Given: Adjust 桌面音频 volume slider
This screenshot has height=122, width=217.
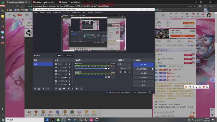Looking at the screenshot, I should point(91,77).
